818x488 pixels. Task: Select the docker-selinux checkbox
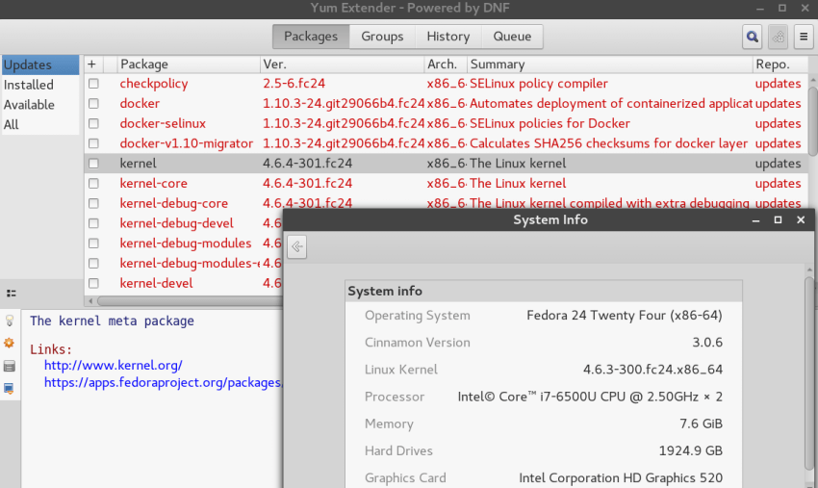(93, 123)
